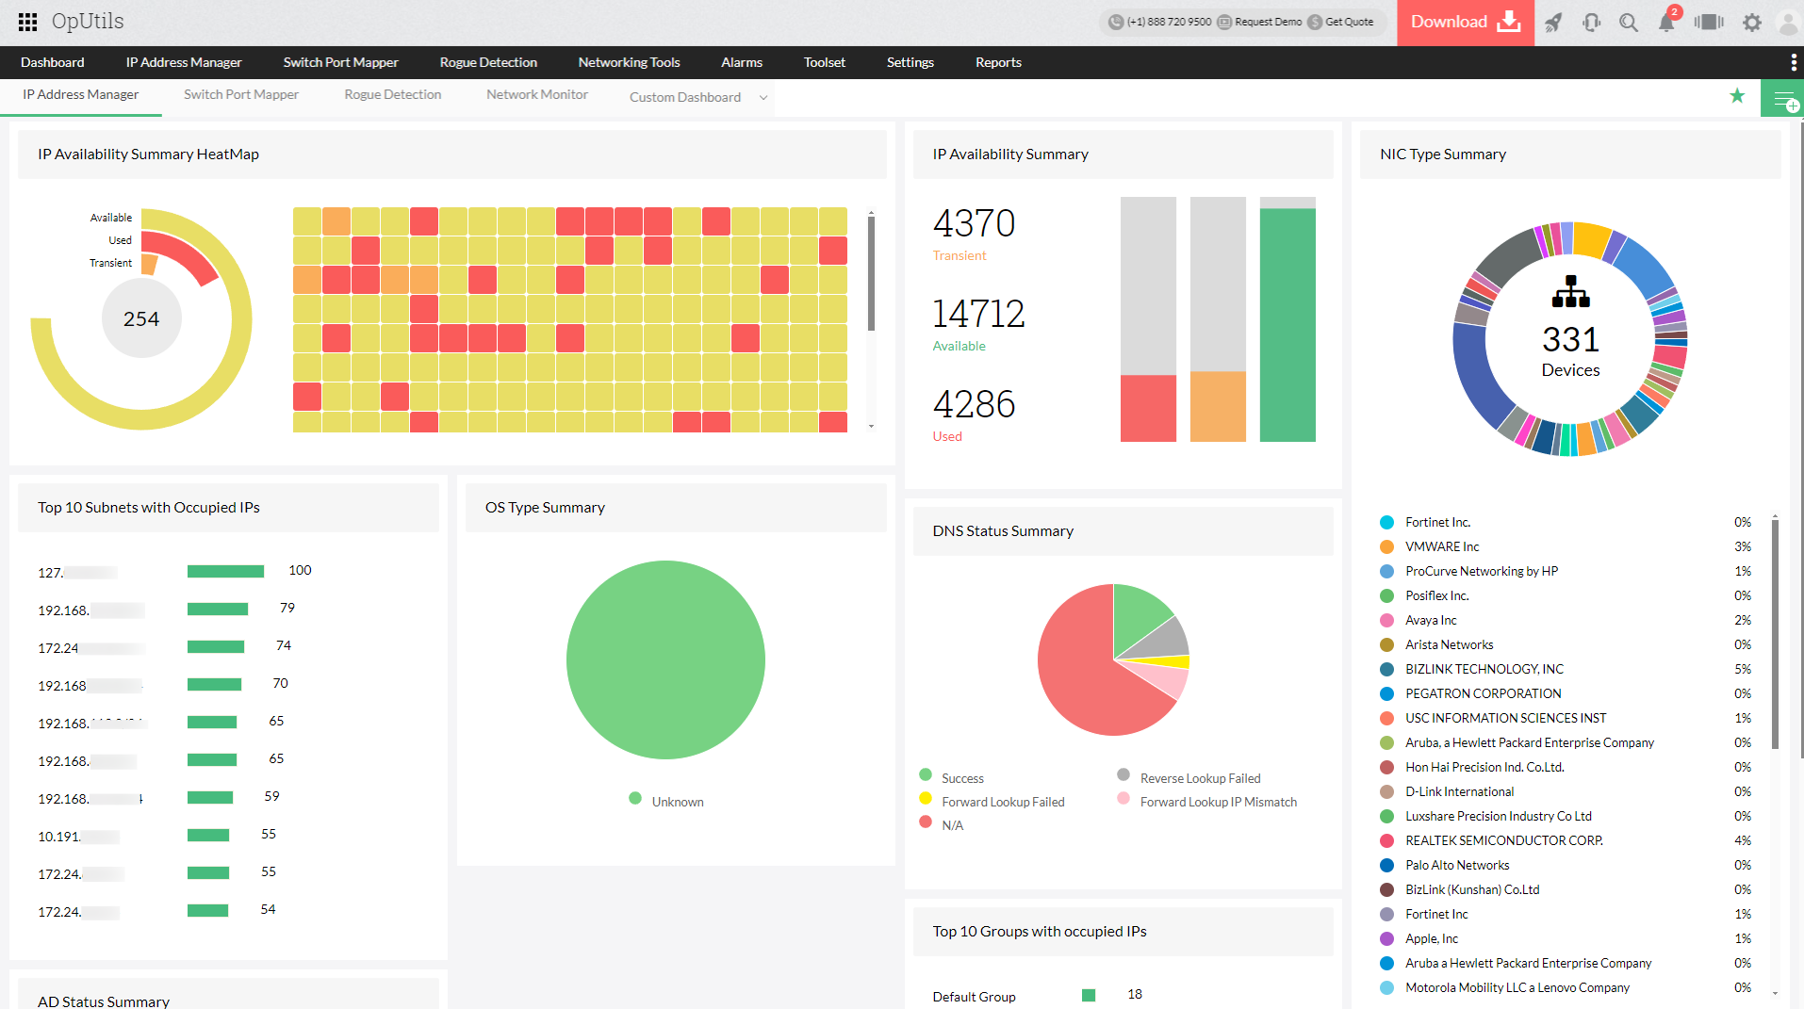Click the carousel view icon in header

click(x=1709, y=22)
